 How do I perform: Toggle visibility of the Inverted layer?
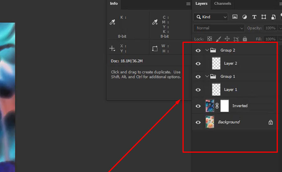coord(198,106)
